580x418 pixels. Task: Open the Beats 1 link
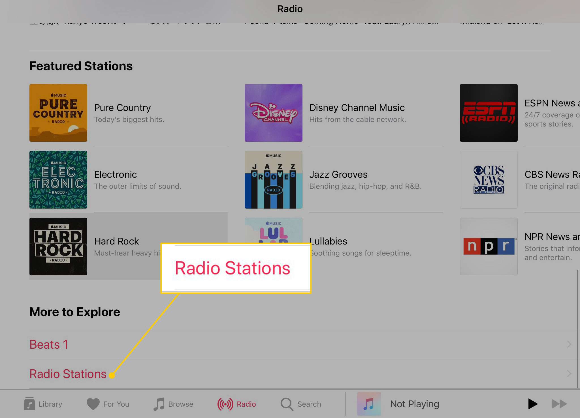coord(49,344)
